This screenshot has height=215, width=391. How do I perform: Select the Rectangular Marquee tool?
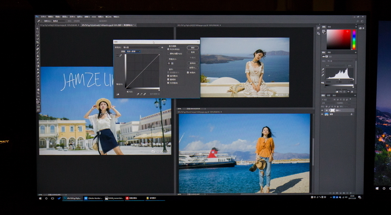click(37, 32)
